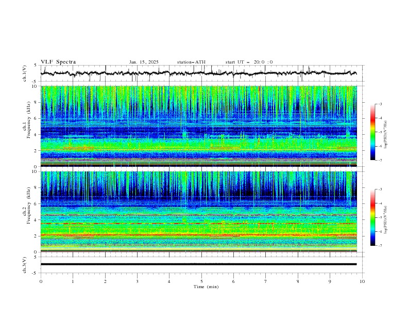The width and height of the screenshot is (408, 316).
Task: Click the "ch.1(V)" waveform axis label
Action: [x=25, y=73]
